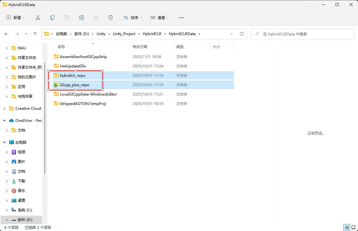Viewport: 358px width, 231px height.
Task: Click the 2025/11/5 16:28 date cell
Action: point(147,57)
